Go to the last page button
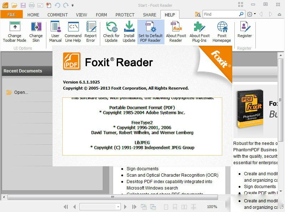 pos(134,207)
